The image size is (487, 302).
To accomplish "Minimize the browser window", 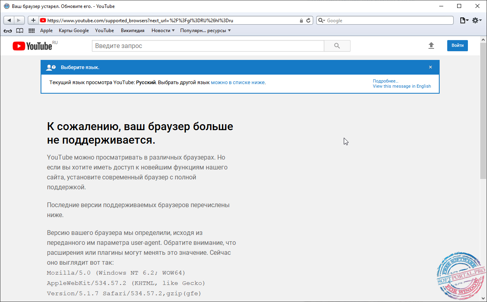I will pyautogui.click(x=441, y=6).
